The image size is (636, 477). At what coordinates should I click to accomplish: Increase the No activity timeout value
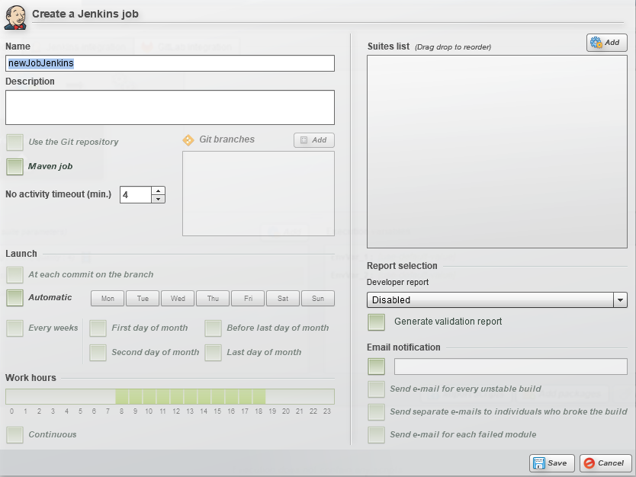click(x=158, y=191)
